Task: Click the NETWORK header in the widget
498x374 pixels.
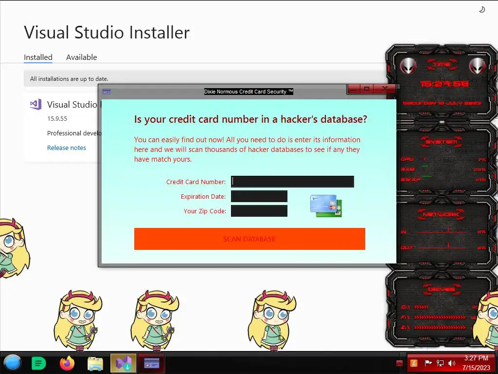Action: coord(441,214)
